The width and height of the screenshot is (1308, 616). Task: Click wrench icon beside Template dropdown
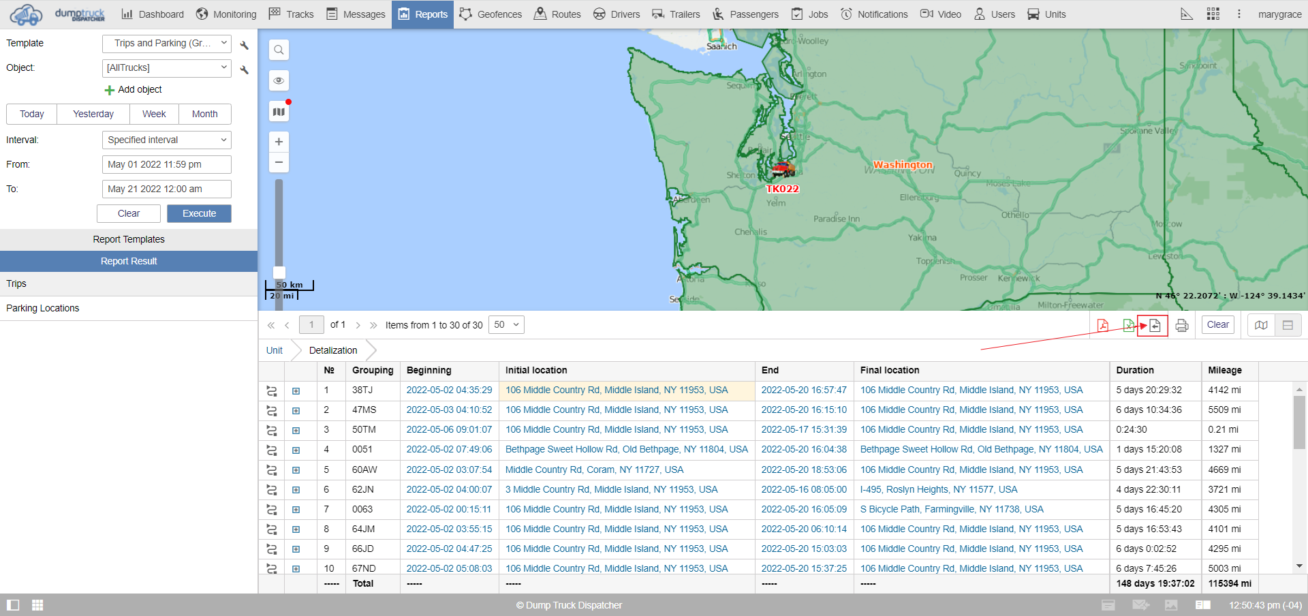245,45
